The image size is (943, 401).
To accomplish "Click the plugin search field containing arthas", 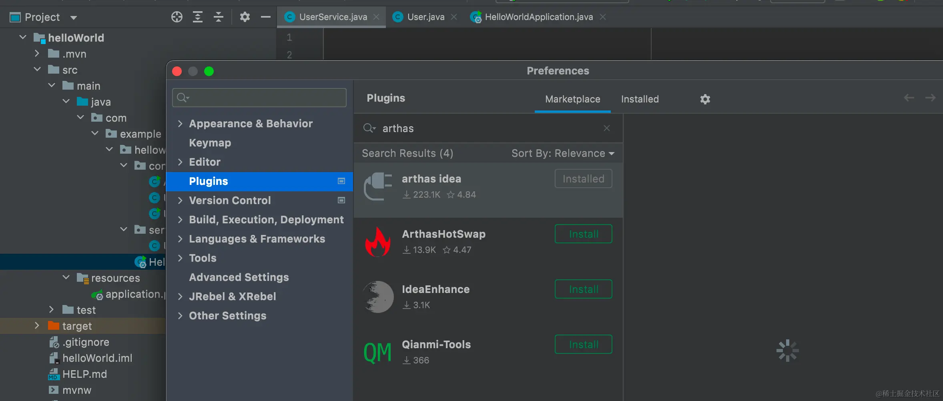I will tap(488, 128).
